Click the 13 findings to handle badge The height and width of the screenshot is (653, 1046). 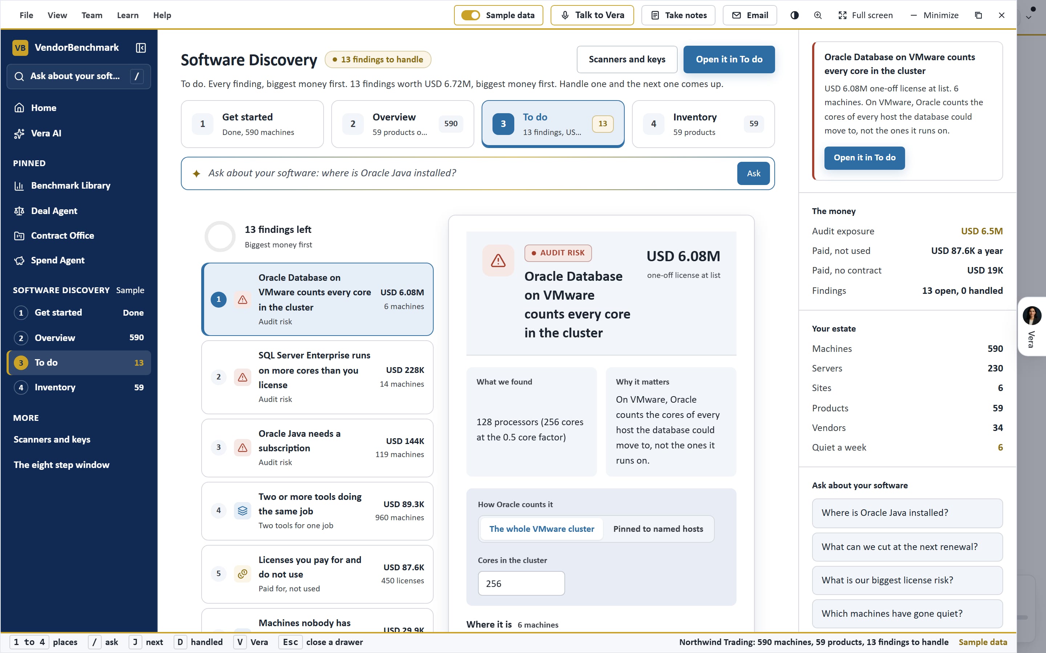[x=378, y=59]
